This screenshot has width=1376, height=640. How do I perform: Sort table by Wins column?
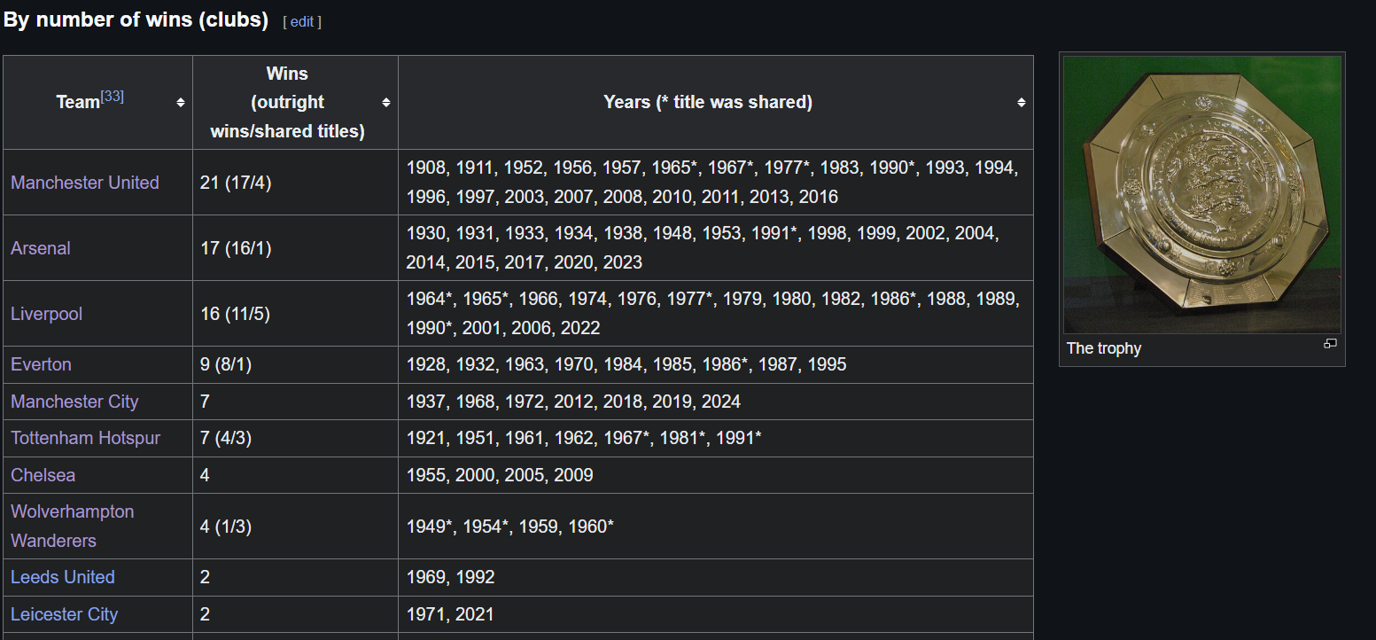pyautogui.click(x=386, y=103)
